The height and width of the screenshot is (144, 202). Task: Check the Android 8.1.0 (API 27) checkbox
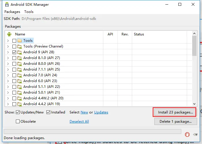click(x=14, y=58)
